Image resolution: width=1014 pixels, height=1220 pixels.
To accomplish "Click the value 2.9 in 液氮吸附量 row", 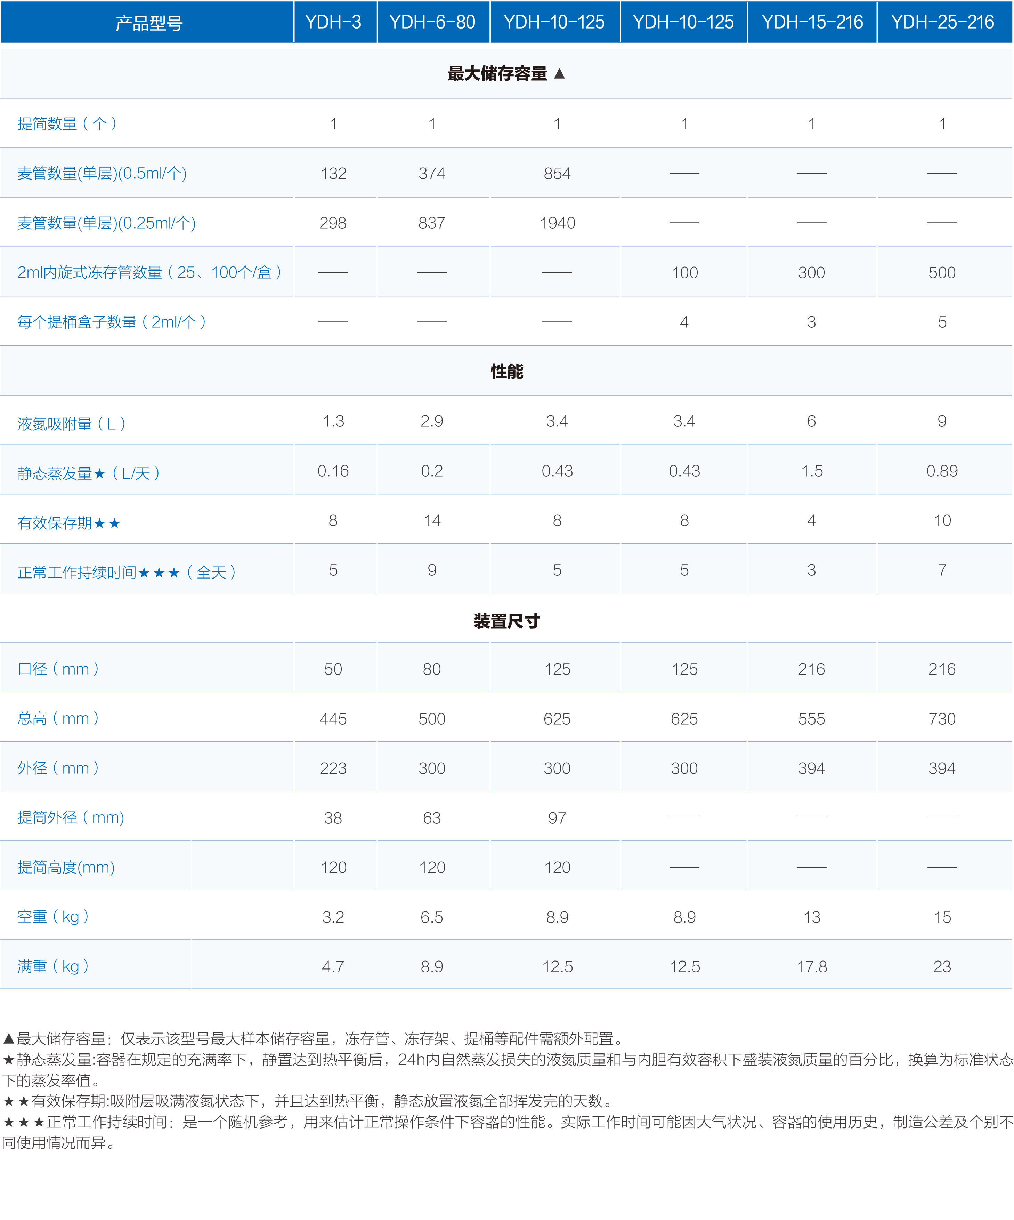I will 432,421.
